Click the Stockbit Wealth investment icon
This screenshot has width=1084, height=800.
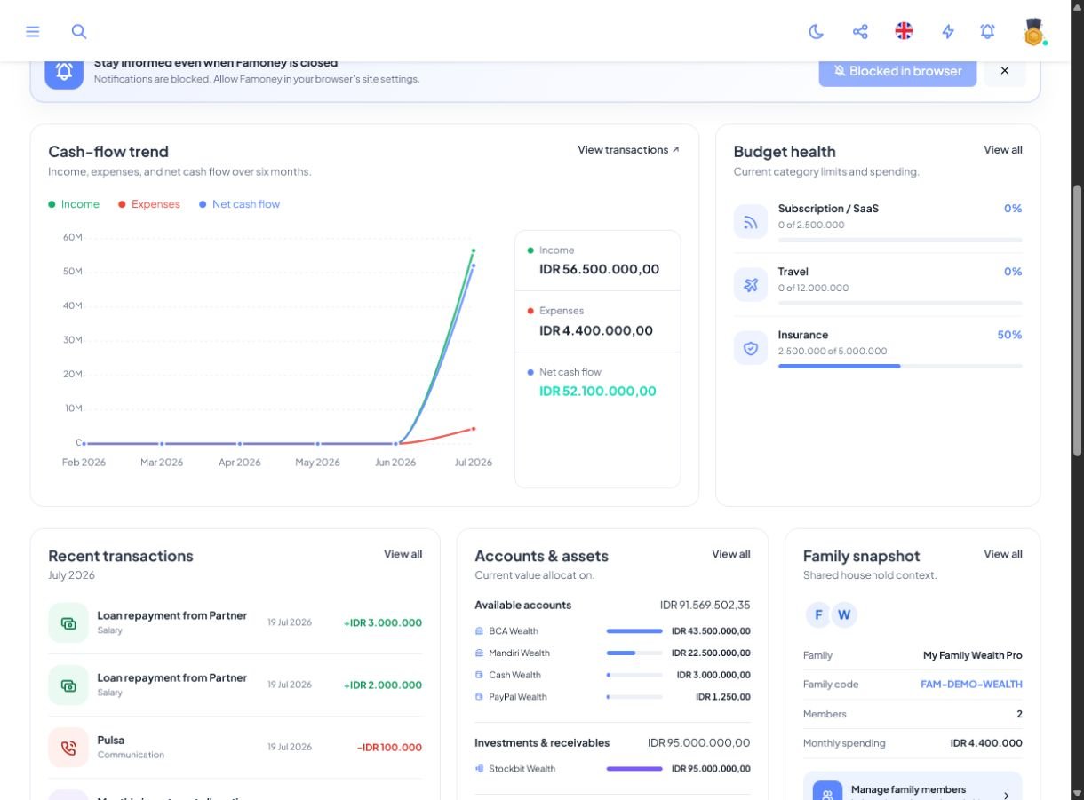point(480,769)
